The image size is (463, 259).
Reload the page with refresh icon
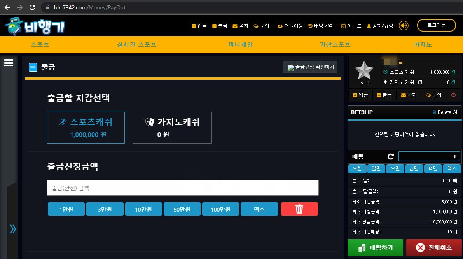click(32, 7)
